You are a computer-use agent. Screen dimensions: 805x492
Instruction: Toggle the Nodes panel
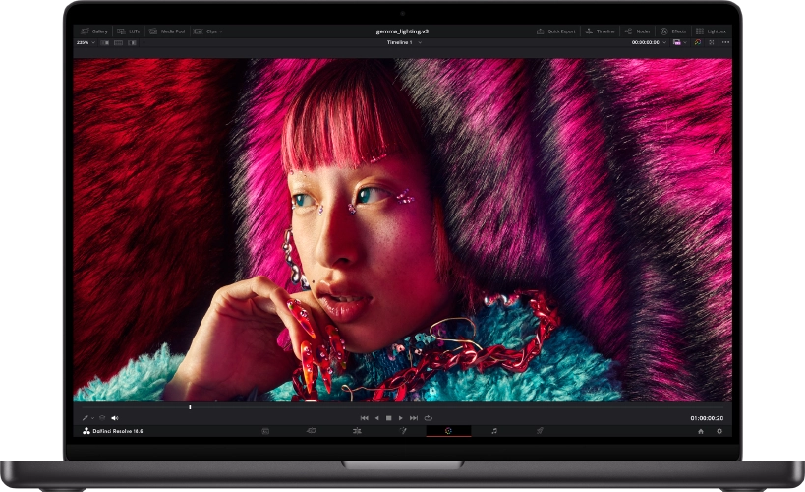(x=637, y=31)
